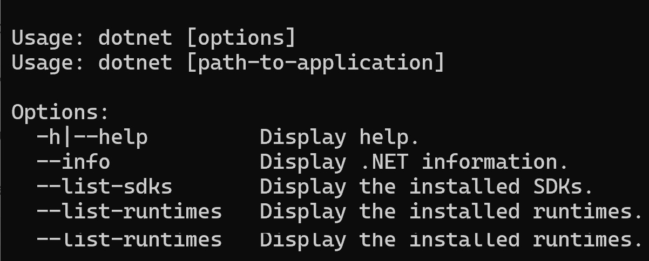
Task: Click "Usage:" on the "[options]" line
Action: [49, 38]
